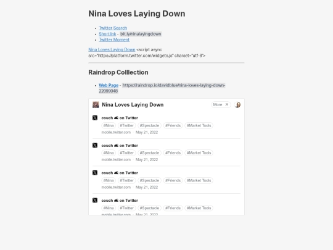Open third 'couch on Twitter' bookmark title
This screenshot has height=250, width=333.
pyautogui.click(x=120, y=173)
